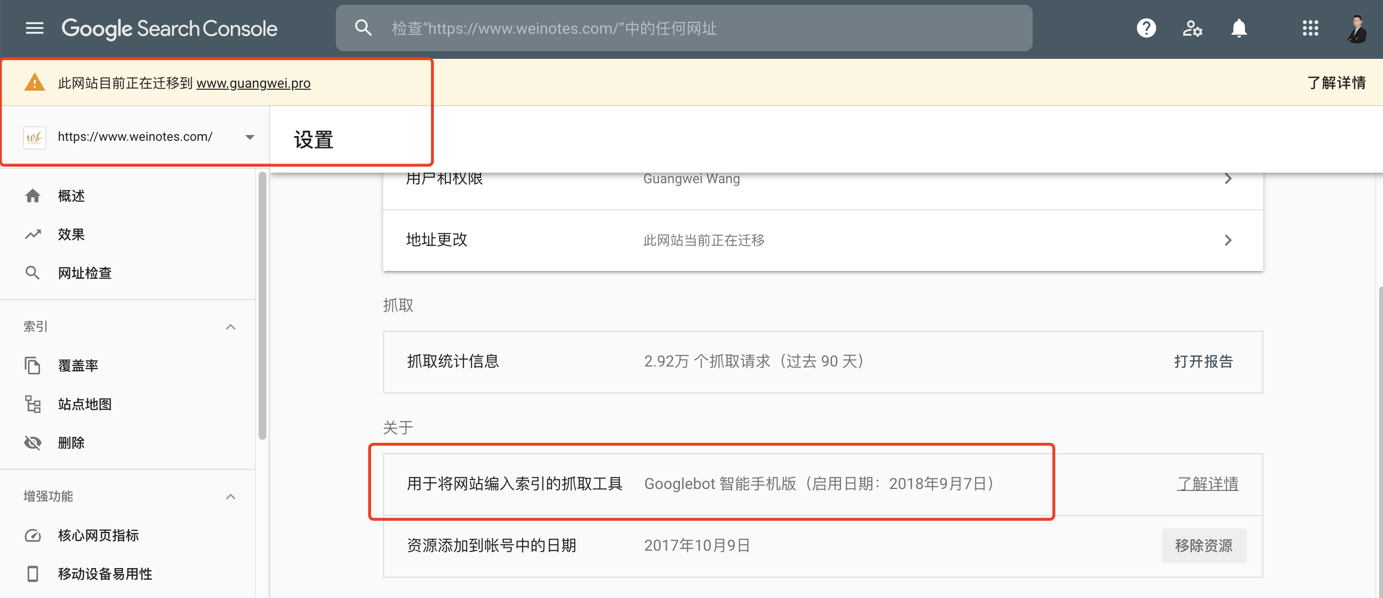Open the 效果 performance report

pos(71,234)
